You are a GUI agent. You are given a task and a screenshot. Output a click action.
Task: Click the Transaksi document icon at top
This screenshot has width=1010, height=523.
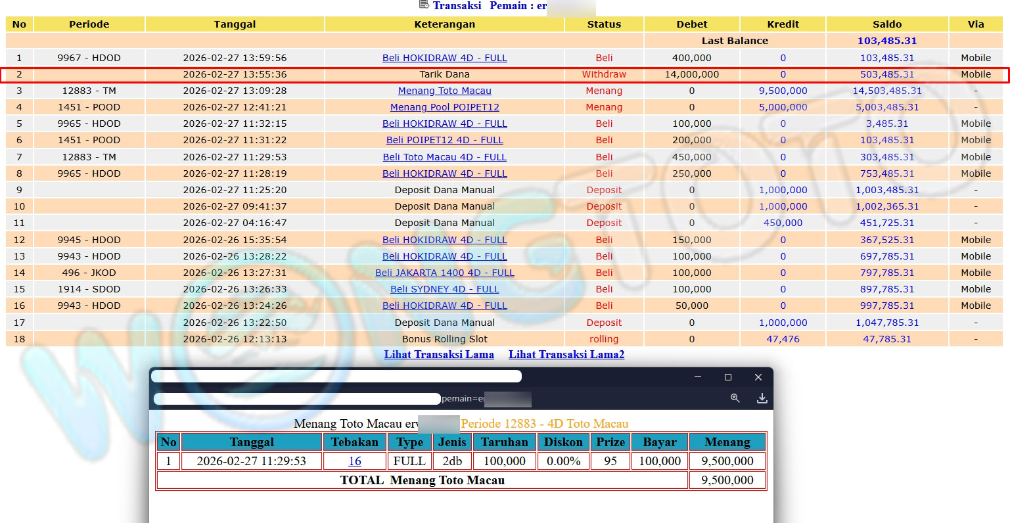coord(424,5)
